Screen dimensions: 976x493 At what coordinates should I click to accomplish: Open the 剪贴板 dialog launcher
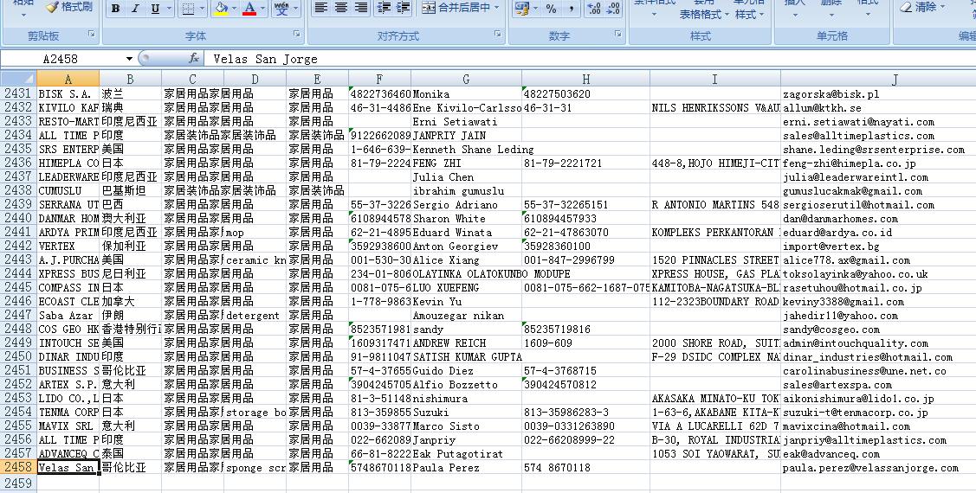tap(92, 34)
